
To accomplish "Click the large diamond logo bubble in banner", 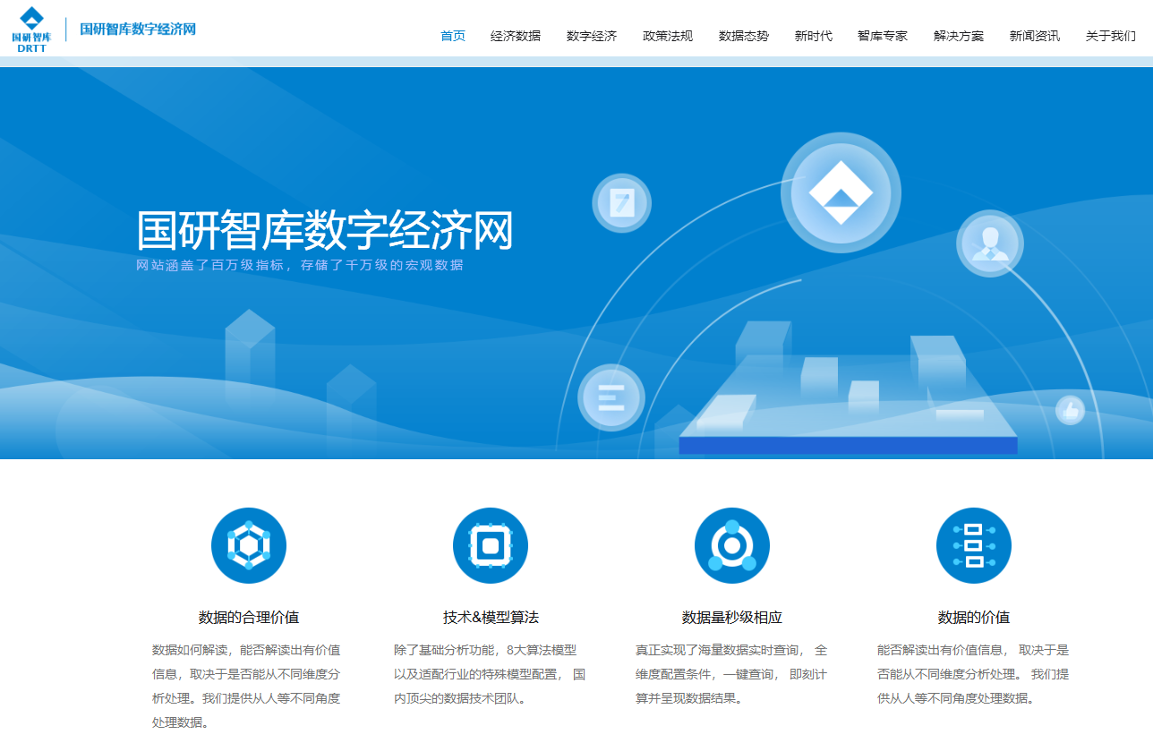I will 841,192.
